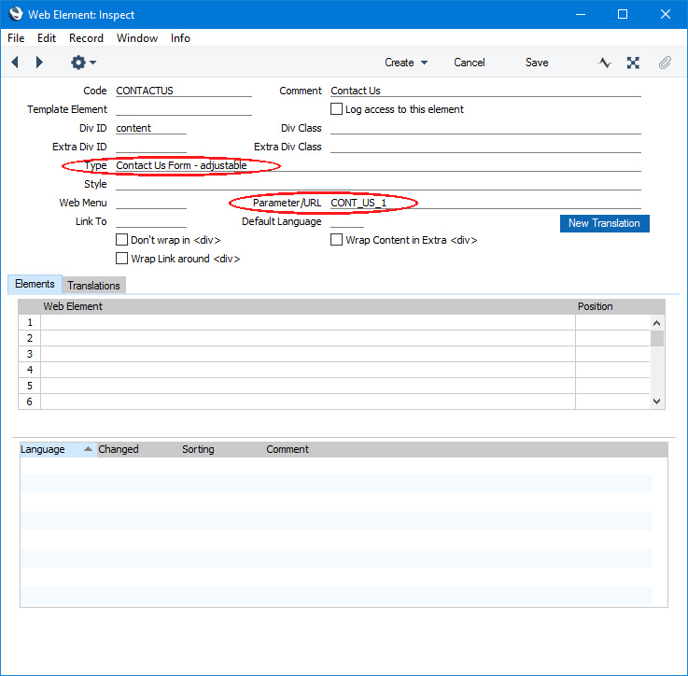688x676 pixels.
Task: Minimize the Web Element window
Action: click(x=581, y=14)
